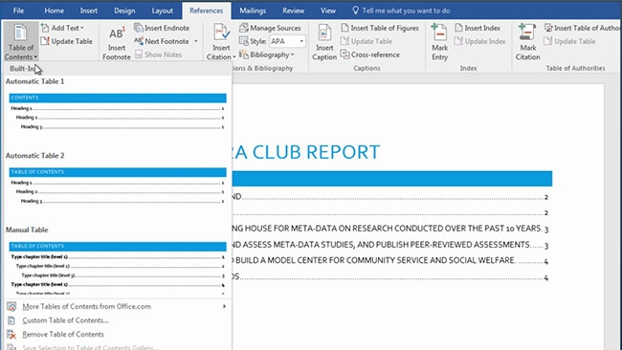This screenshot has height=350, width=622.
Task: Select the Manual Table preview
Action: coord(118,269)
